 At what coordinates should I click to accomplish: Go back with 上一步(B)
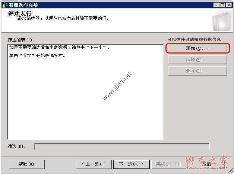94,164
